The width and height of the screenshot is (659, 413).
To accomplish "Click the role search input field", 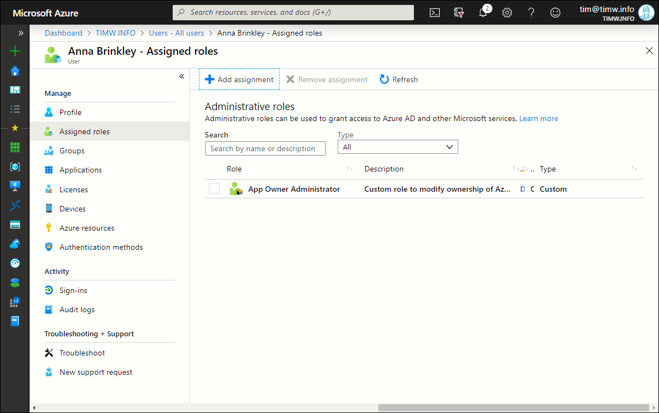I will (x=265, y=148).
